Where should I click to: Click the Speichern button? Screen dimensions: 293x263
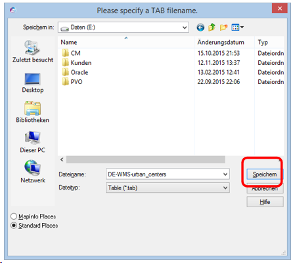265,174
